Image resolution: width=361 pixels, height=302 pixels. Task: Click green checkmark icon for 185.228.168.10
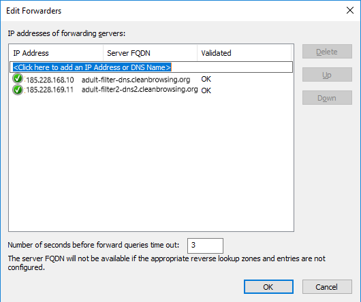coord(18,79)
